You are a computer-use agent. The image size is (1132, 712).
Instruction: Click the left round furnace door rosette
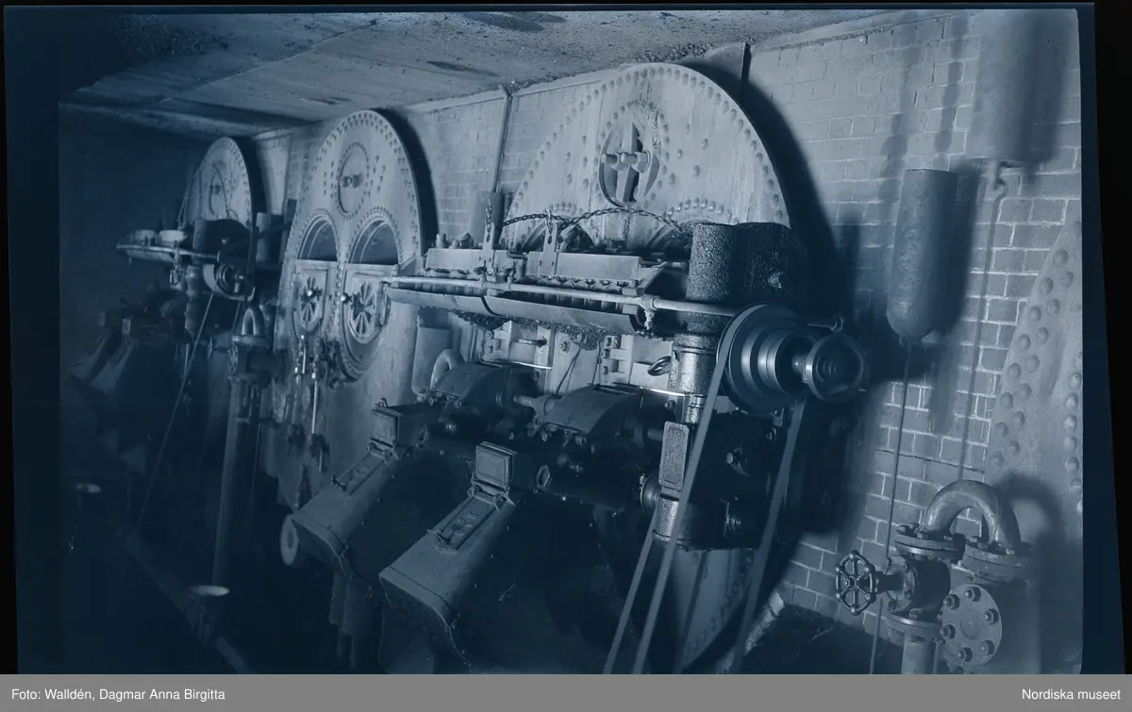coord(308,305)
